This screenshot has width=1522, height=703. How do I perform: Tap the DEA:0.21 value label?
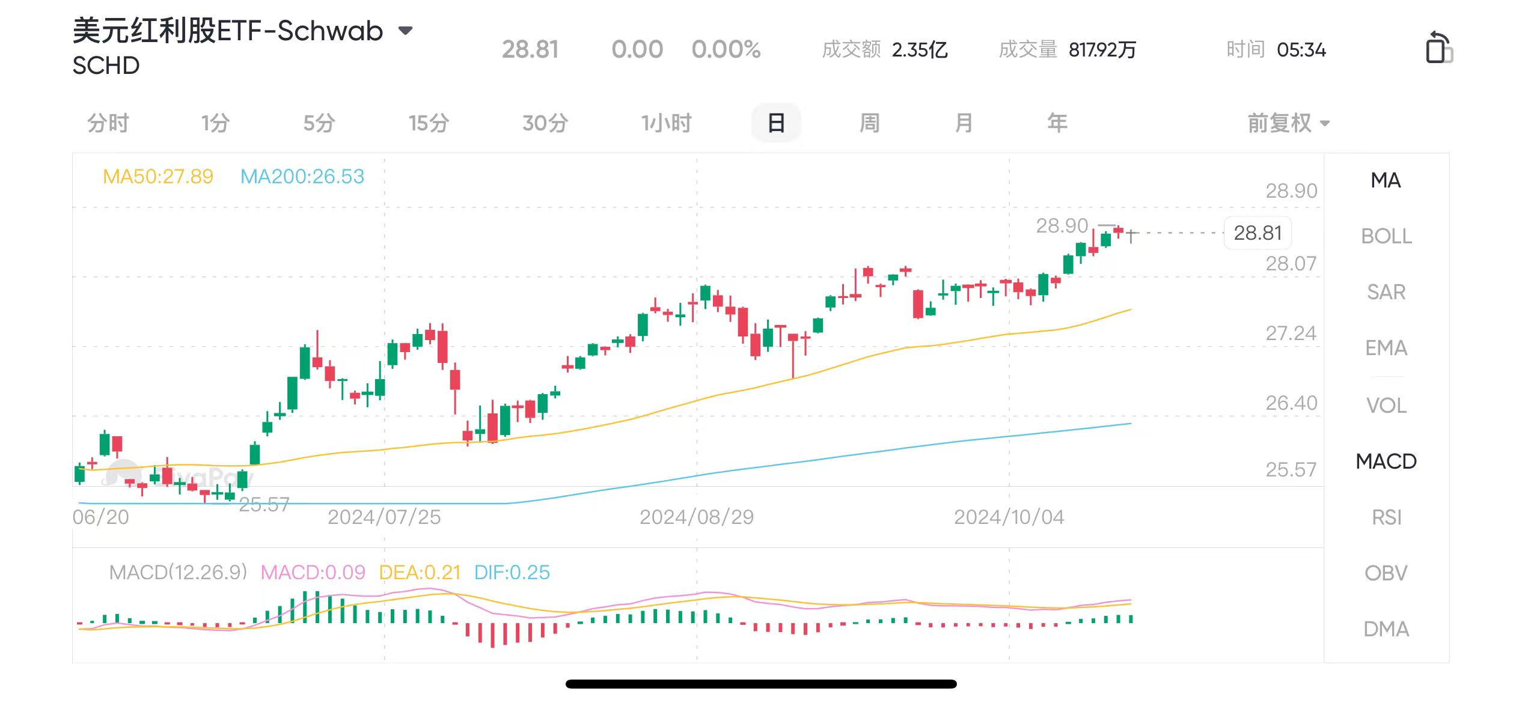point(420,573)
